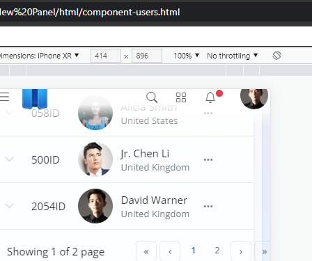
Task: Open the 100% zoom dropdown
Action: (x=187, y=56)
